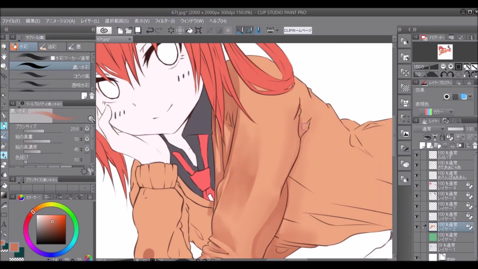This screenshot has height=269, width=478.
Task: Select the Zoom magnifier tool in the toolbox
Action: click(4, 47)
